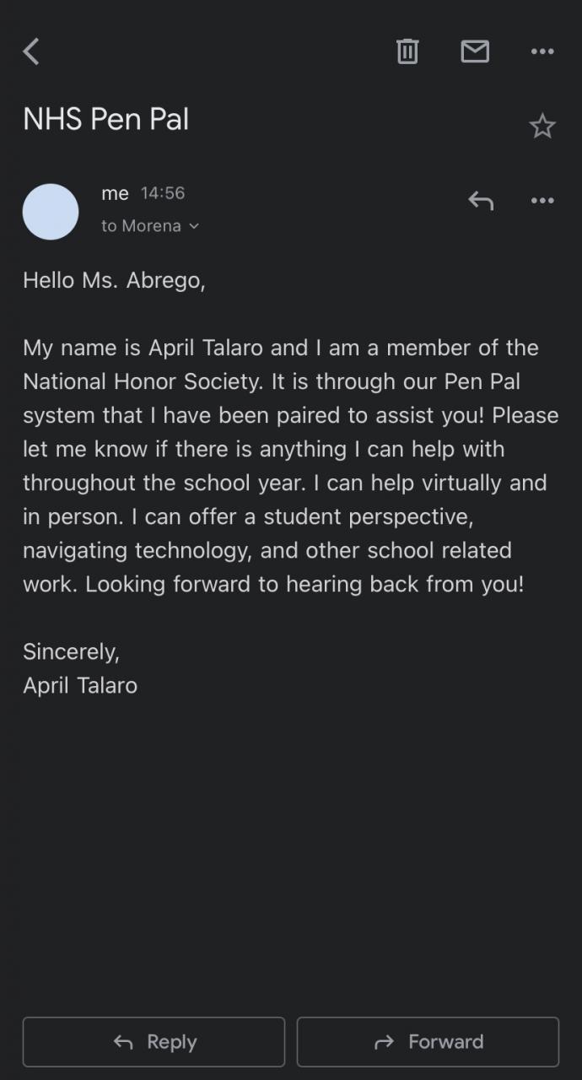Click the sender name "me"
582x1080 pixels.
(x=115, y=193)
